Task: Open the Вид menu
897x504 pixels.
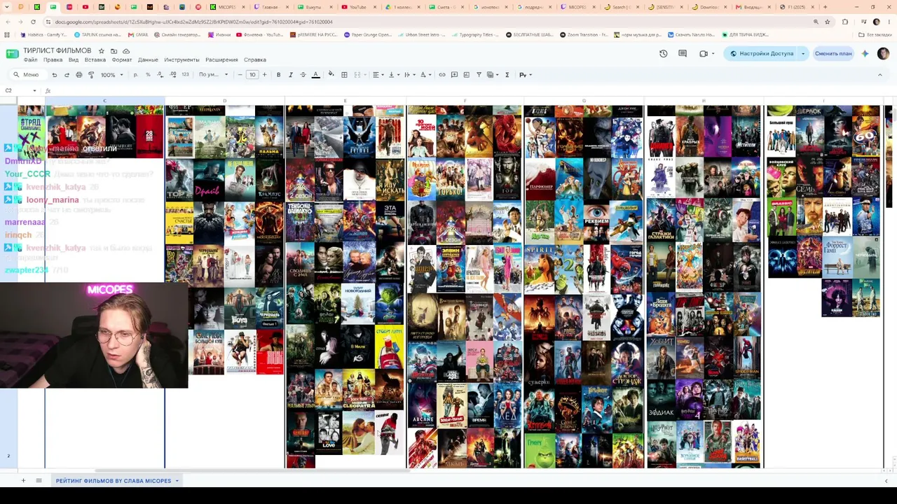Action: tap(74, 60)
